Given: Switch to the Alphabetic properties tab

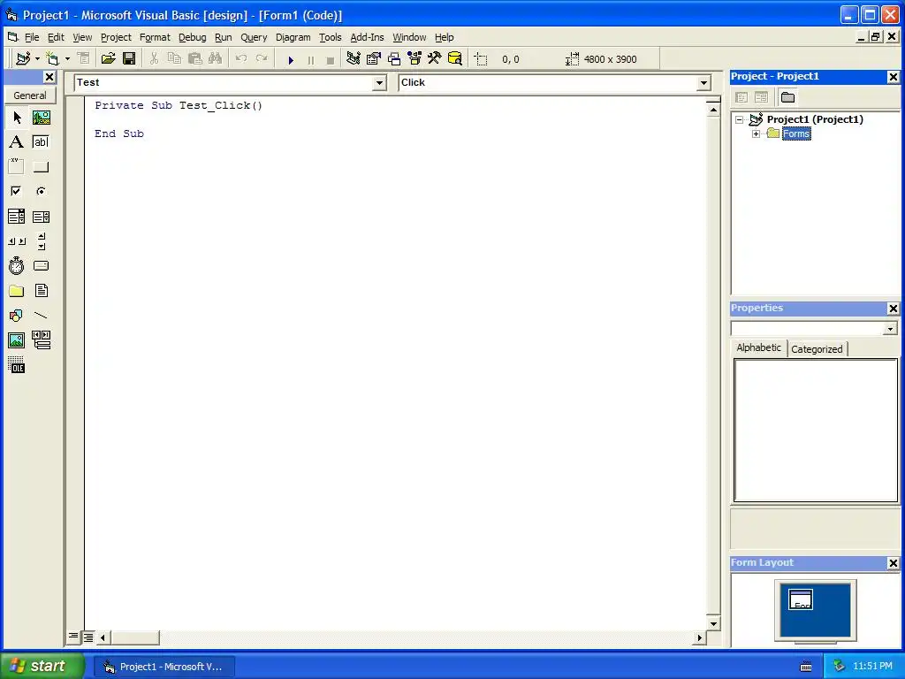Looking at the screenshot, I should click(759, 347).
